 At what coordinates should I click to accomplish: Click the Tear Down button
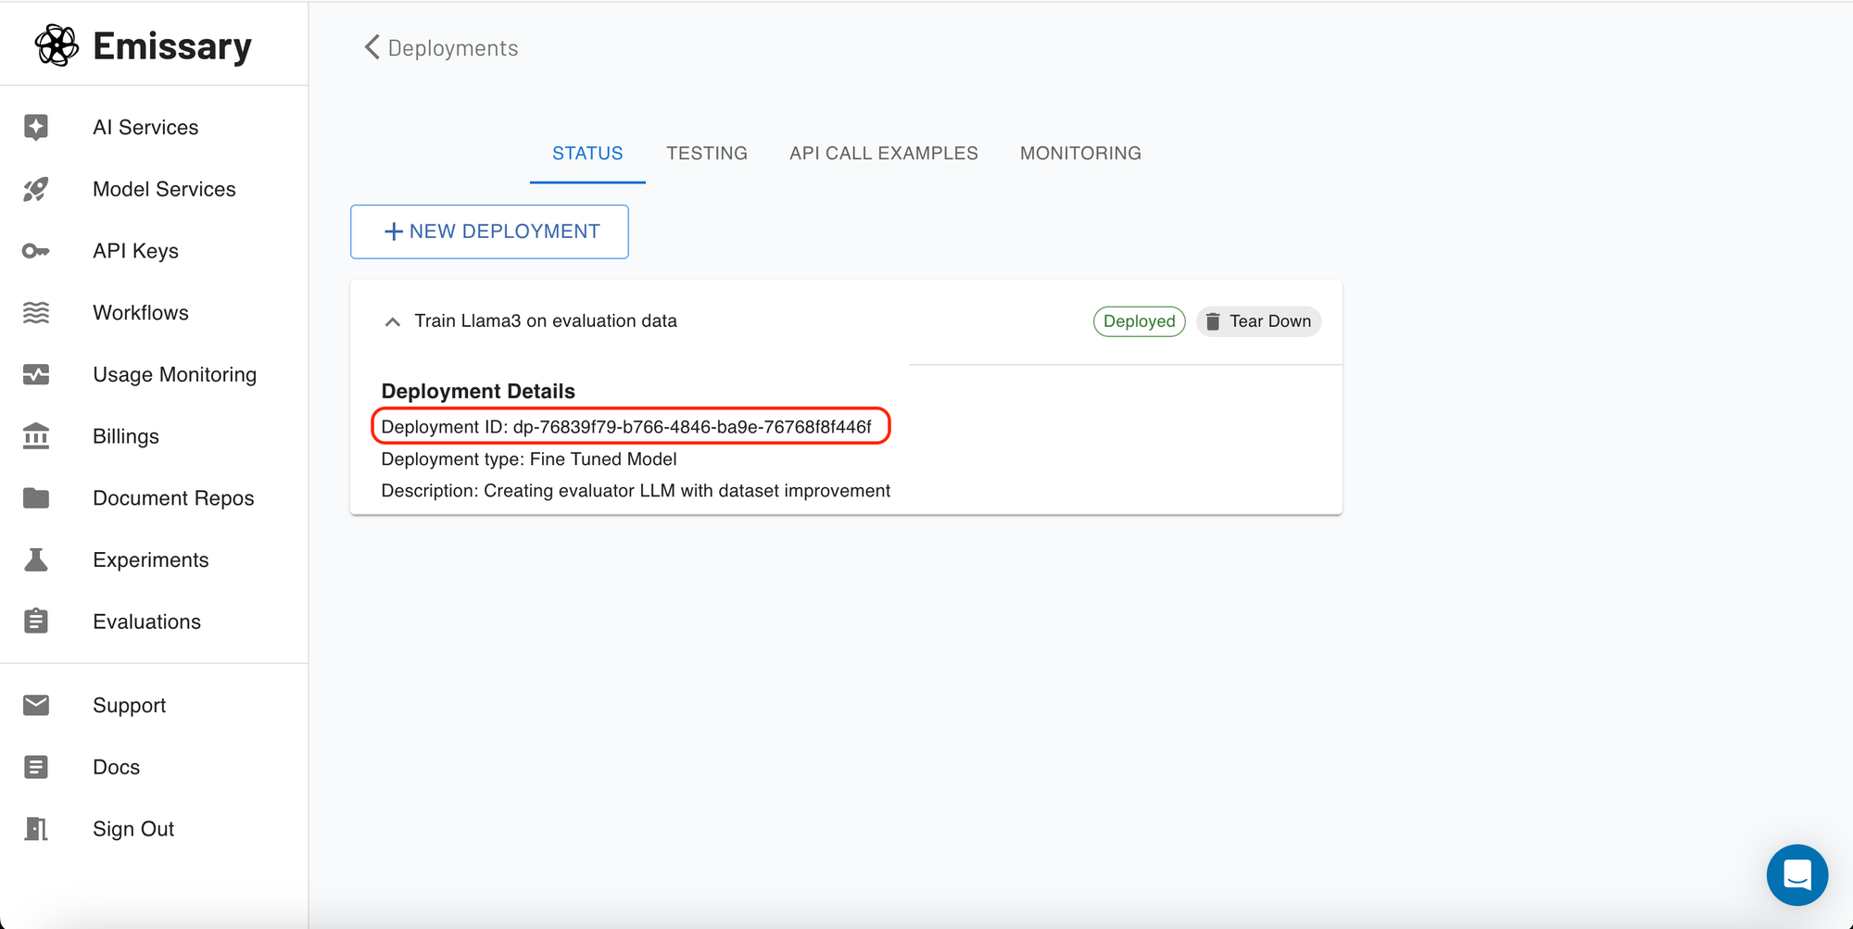1258,321
